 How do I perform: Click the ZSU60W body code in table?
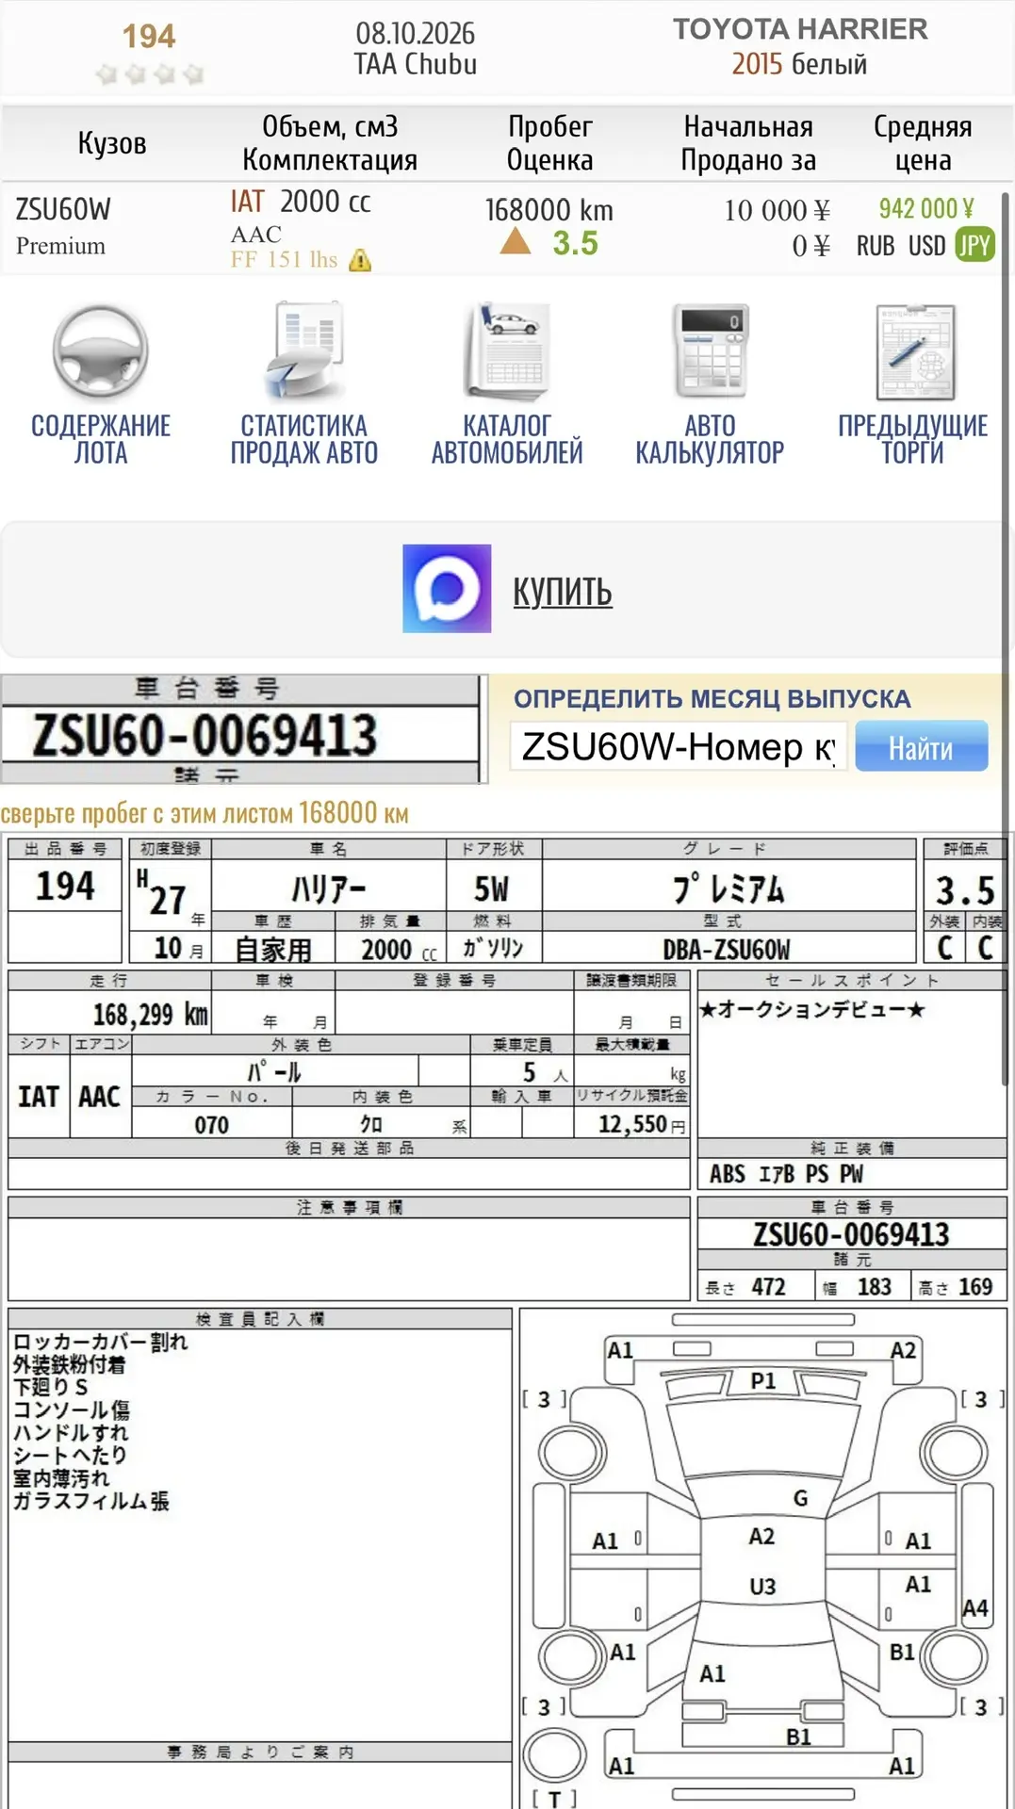coord(63,209)
